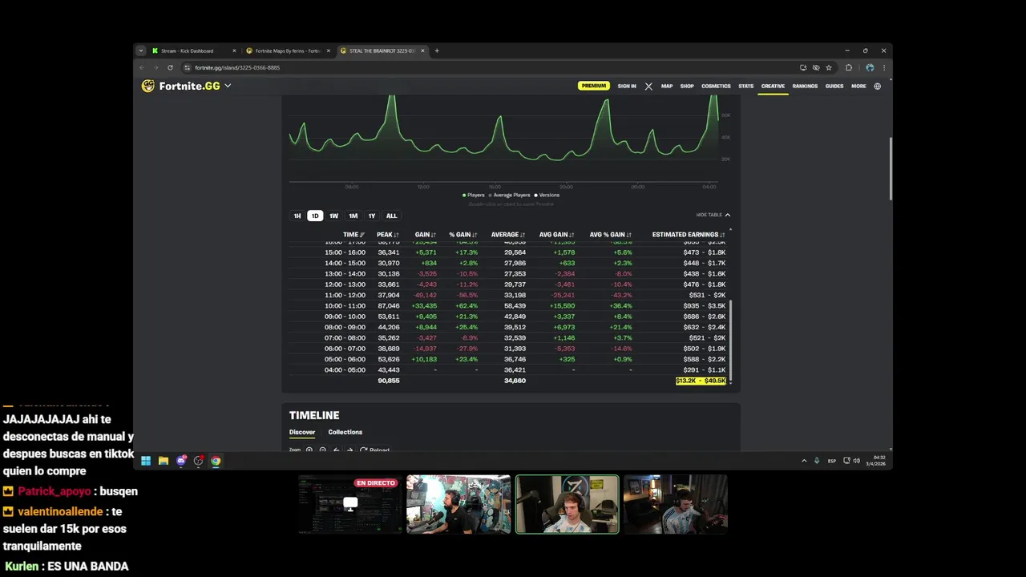The height and width of the screenshot is (577, 1026).
Task: Open a new browser tab
Action: point(437,50)
